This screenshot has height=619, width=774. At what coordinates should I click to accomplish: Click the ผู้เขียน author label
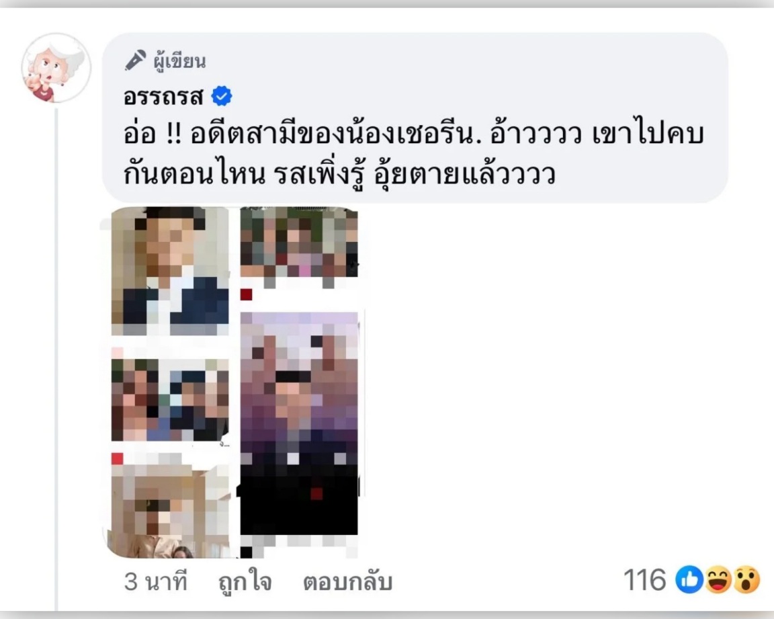coord(179,61)
